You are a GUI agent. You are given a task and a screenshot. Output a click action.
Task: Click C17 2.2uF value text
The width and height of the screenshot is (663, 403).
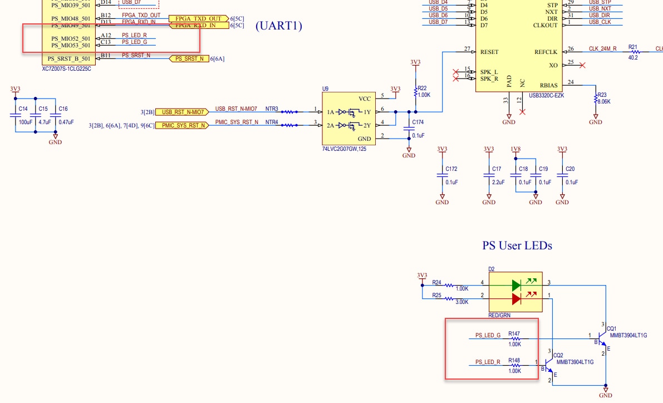(498, 182)
